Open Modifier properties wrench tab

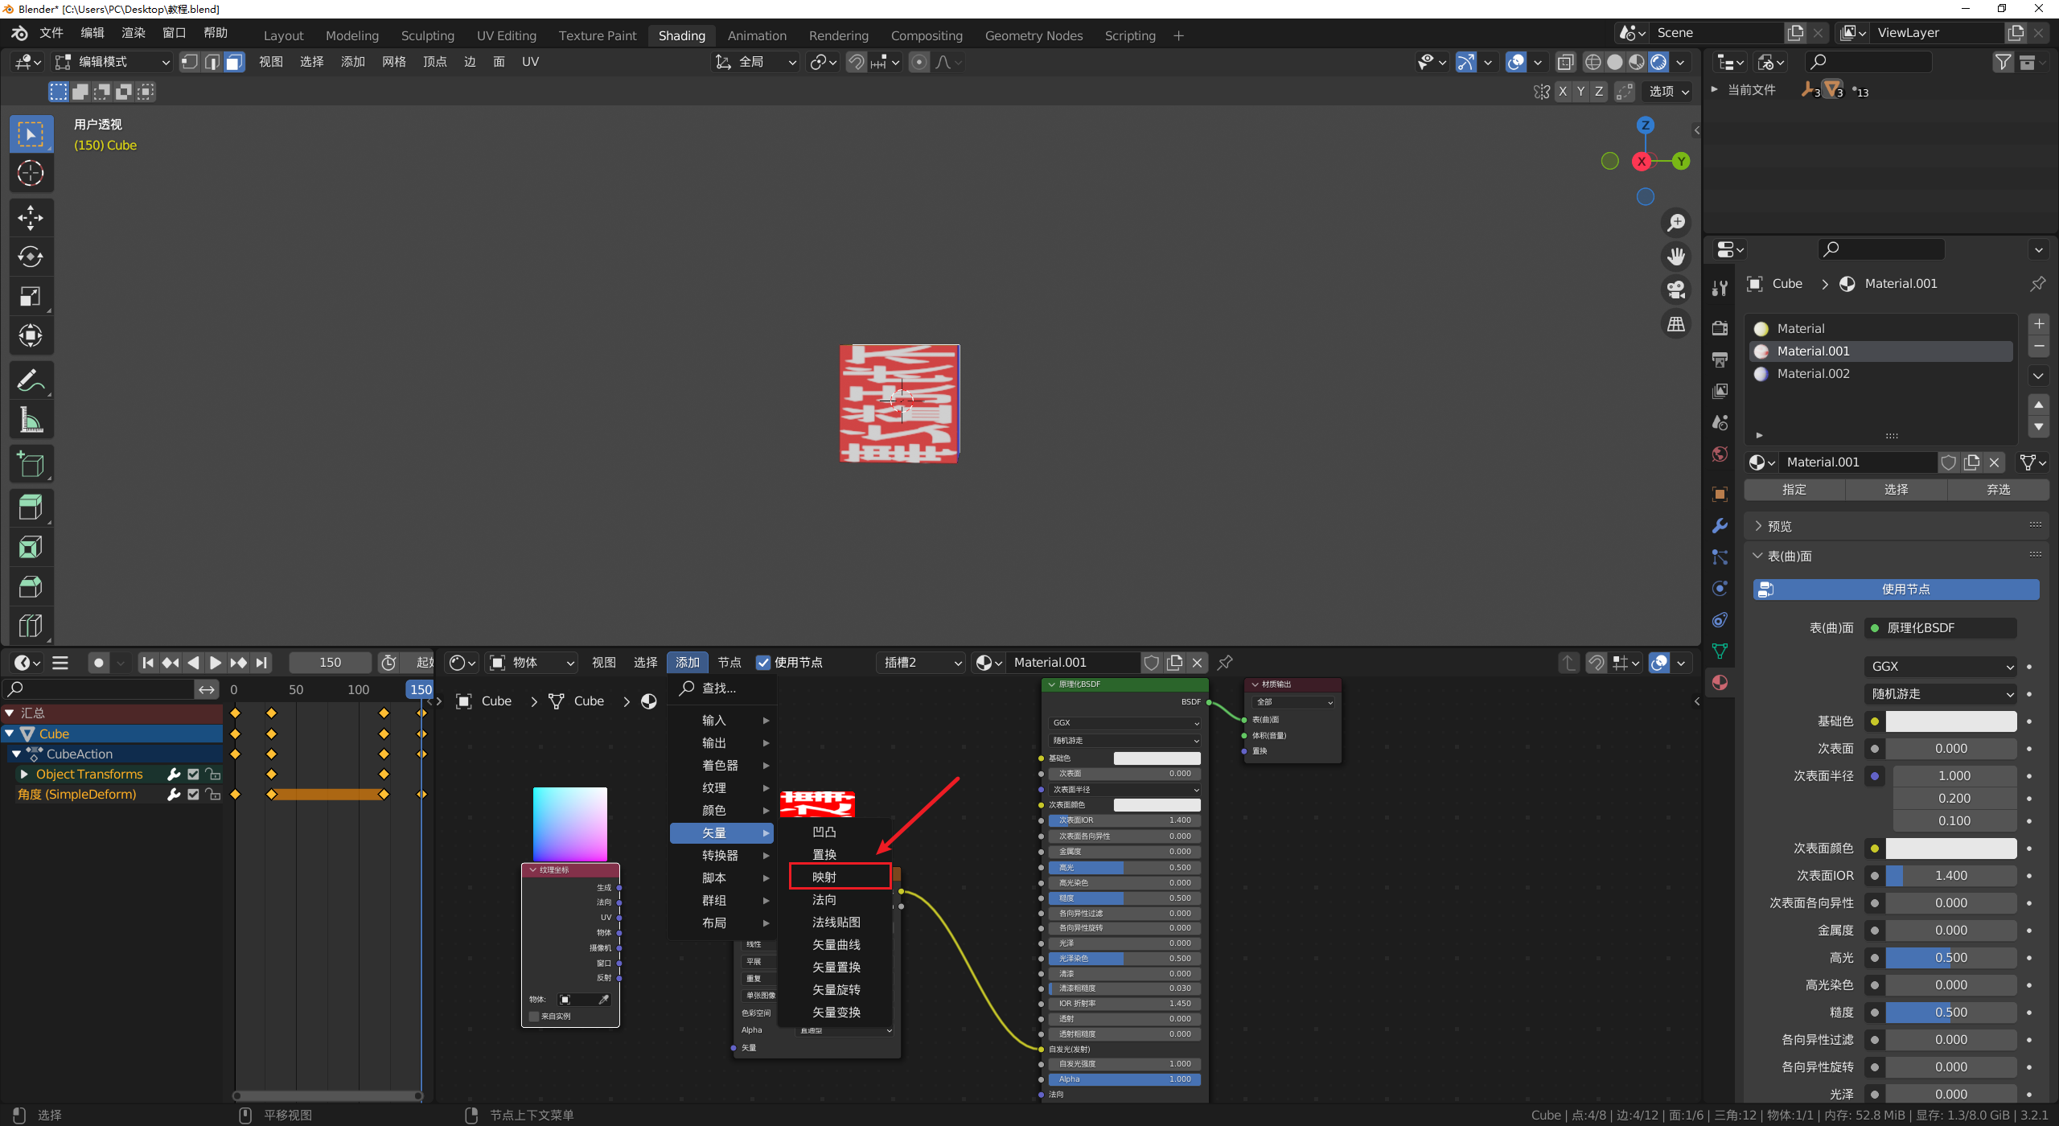(x=1720, y=525)
